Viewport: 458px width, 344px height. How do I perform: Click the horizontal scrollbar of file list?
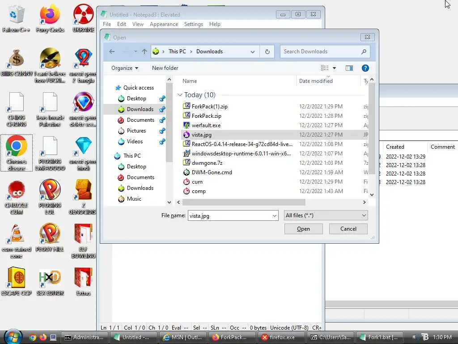click(x=244, y=202)
